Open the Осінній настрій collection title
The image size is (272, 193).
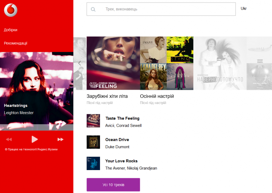coord(157,96)
